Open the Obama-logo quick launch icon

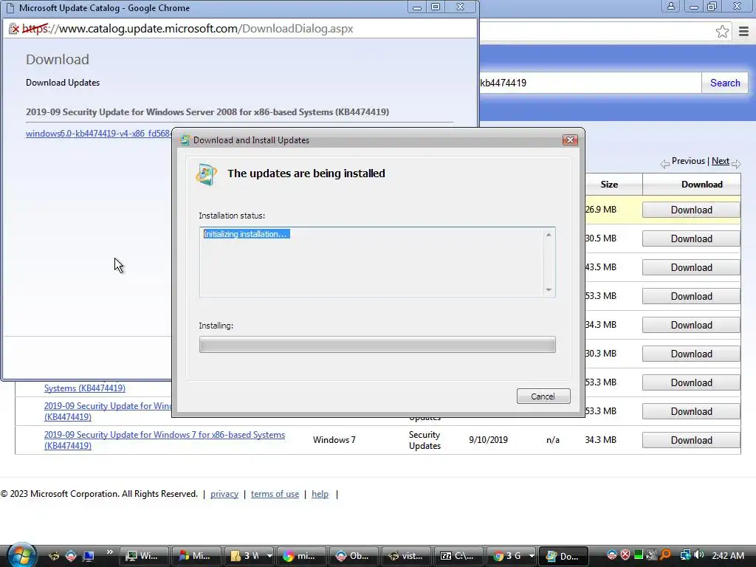click(71, 556)
